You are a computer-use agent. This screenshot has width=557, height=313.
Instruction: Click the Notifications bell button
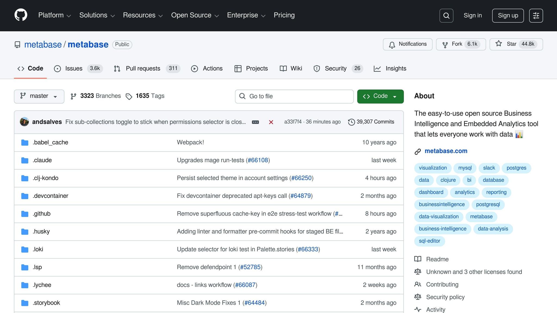tap(407, 44)
